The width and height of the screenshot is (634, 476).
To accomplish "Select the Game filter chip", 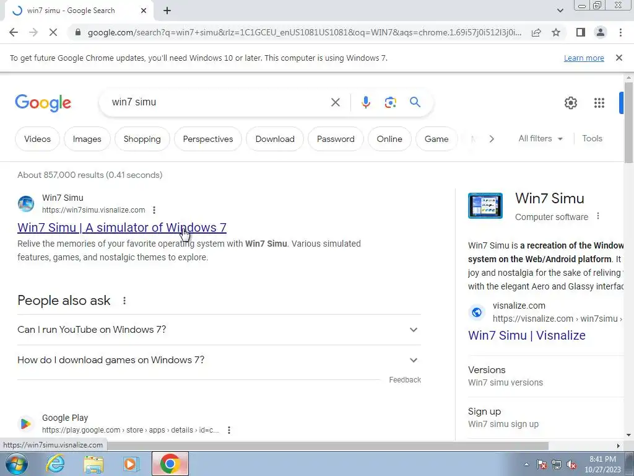I will (436, 139).
